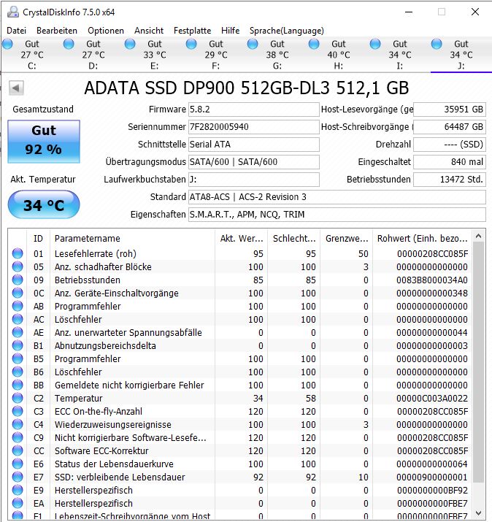This screenshot has width=492, height=522.
Task: Click status icon of B5 Programmfehler row
Action: (18, 358)
